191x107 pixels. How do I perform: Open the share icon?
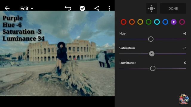[x=97, y=8]
